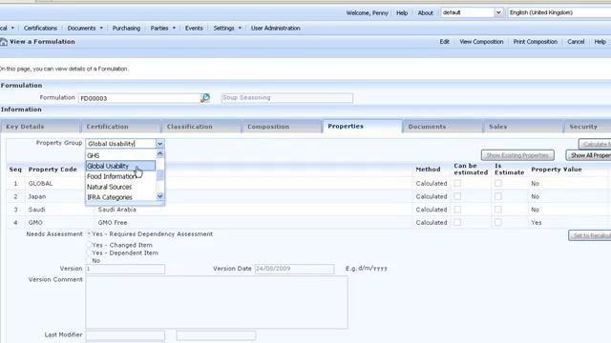The height and width of the screenshot is (343, 611).
Task: Select Yes - Dependent Item radio option
Action: click(x=89, y=252)
